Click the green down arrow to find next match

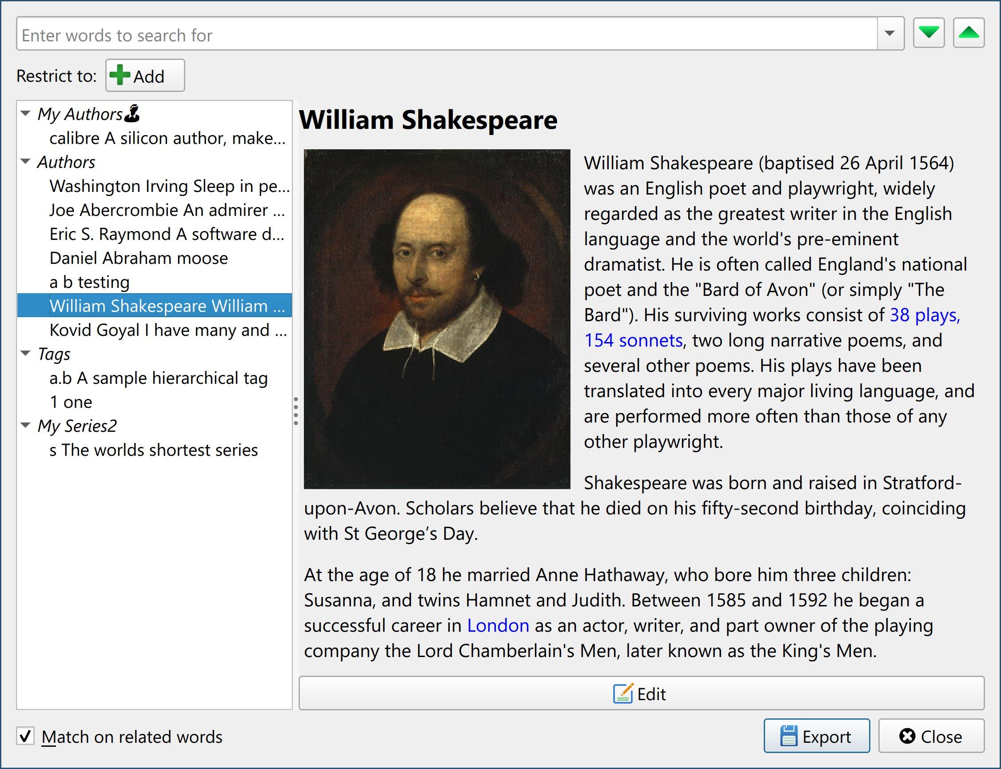pos(929,33)
